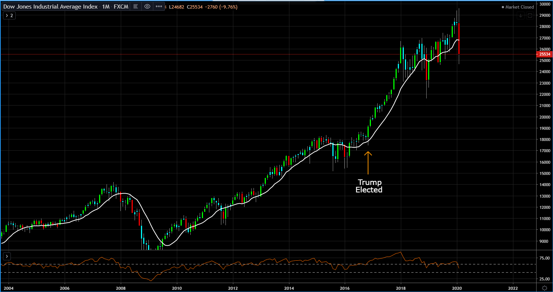Viewport: 553px width, 292px height.
Task: Click the 2012 time axis label
Action: pyautogui.click(x=233, y=288)
